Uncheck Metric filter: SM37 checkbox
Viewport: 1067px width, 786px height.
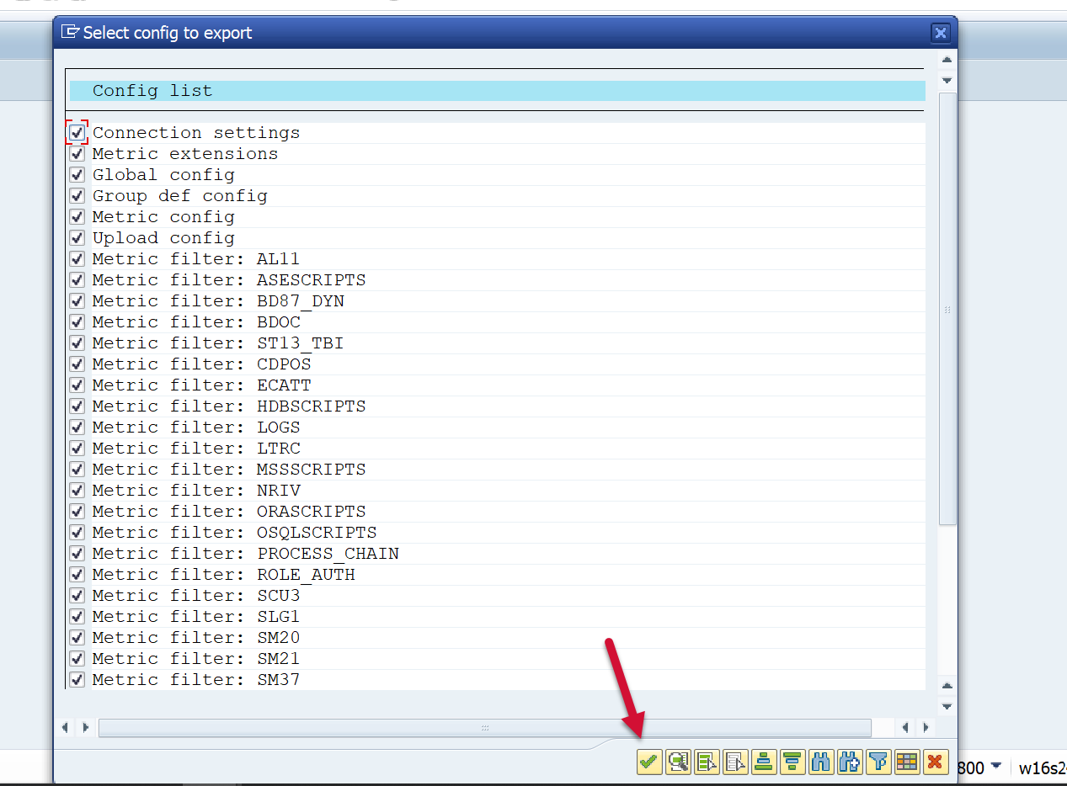[x=77, y=679]
